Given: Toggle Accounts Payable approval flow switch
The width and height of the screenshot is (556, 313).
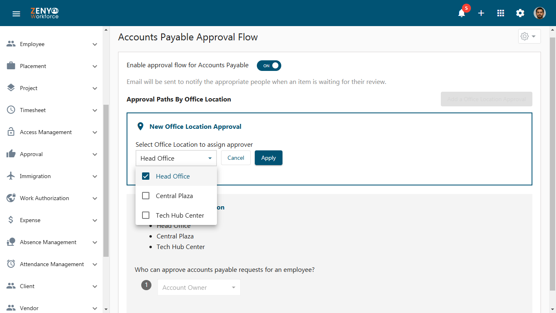Looking at the screenshot, I should [269, 66].
